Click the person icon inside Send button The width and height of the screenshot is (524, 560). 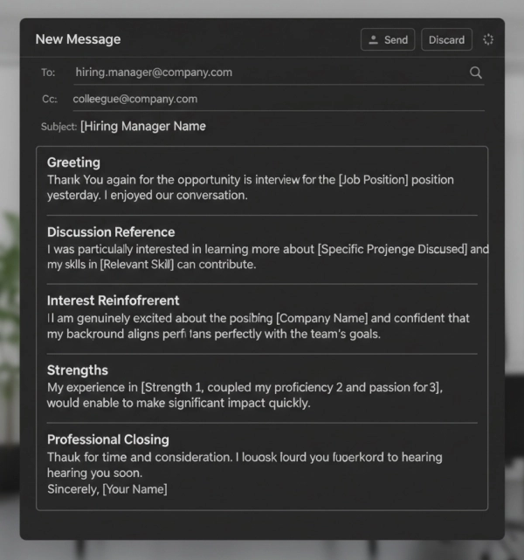[x=373, y=39]
